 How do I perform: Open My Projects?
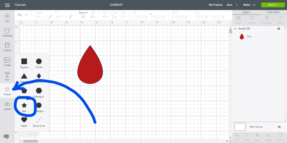[216, 5]
